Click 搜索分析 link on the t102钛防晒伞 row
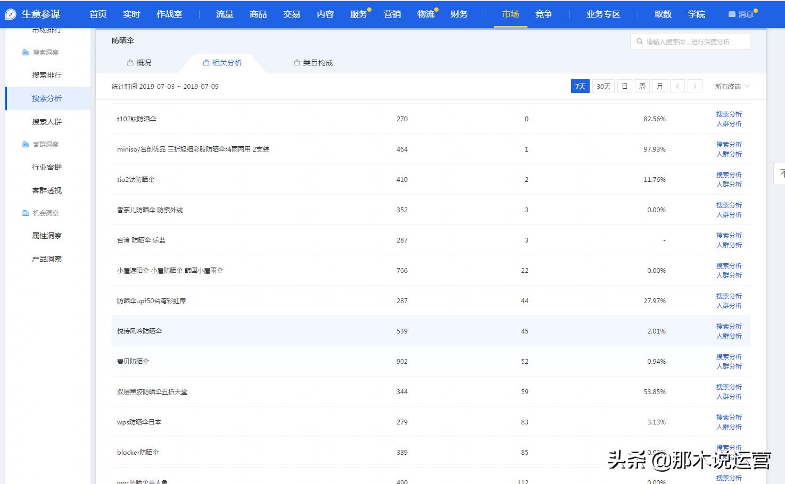Image resolution: width=785 pixels, height=484 pixels. tap(730, 114)
